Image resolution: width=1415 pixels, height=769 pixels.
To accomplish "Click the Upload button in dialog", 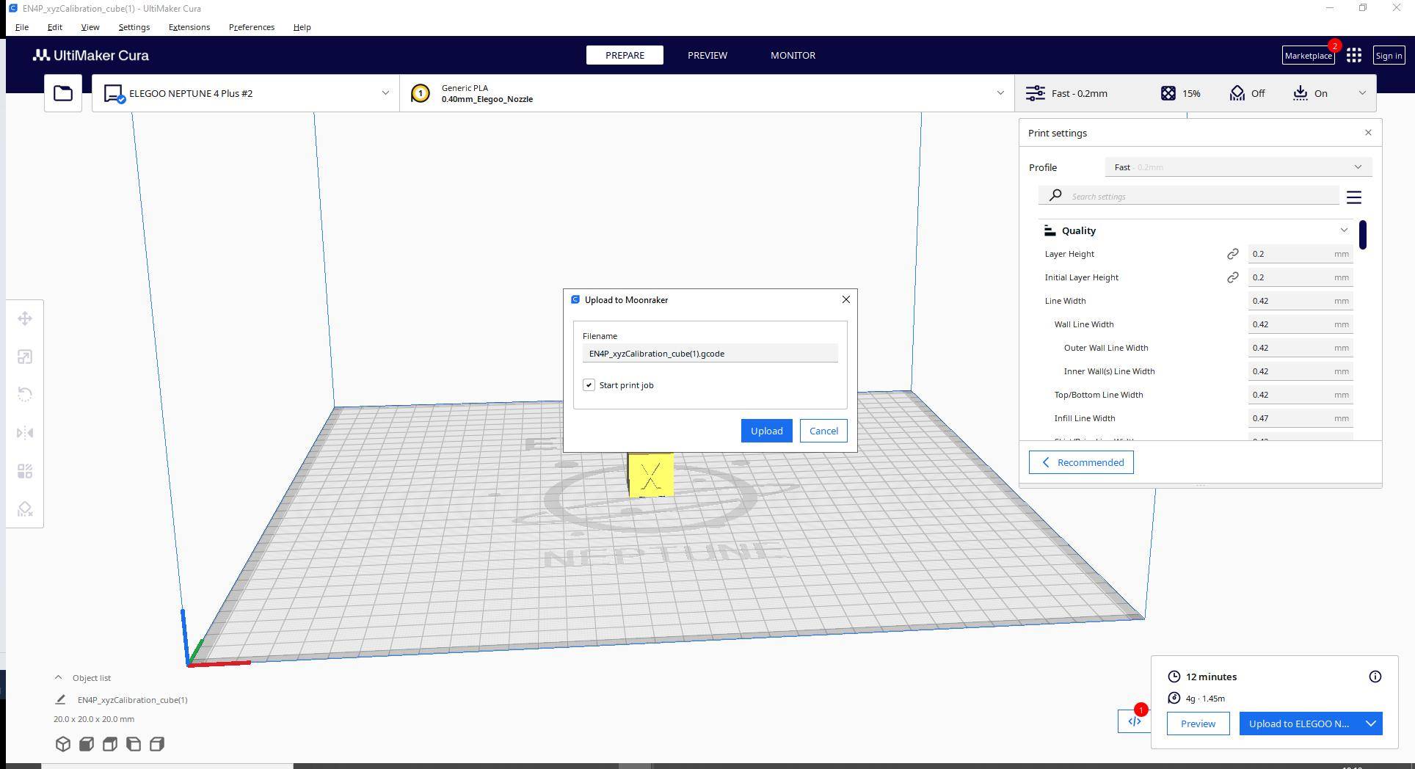I will point(766,431).
